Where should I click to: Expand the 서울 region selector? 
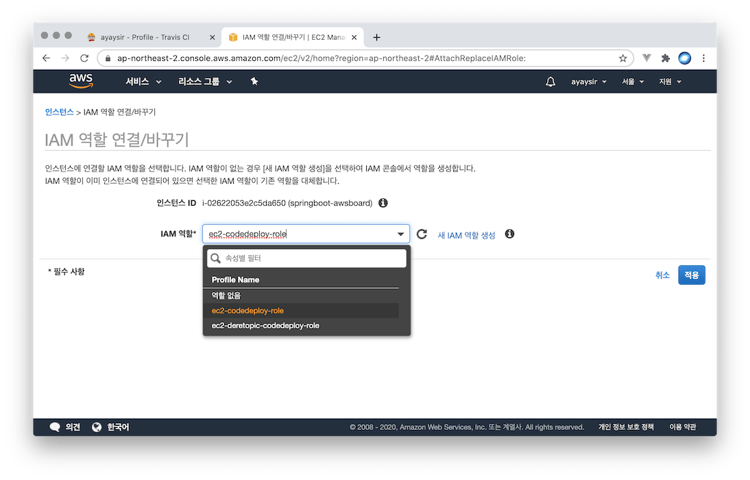[x=633, y=82]
